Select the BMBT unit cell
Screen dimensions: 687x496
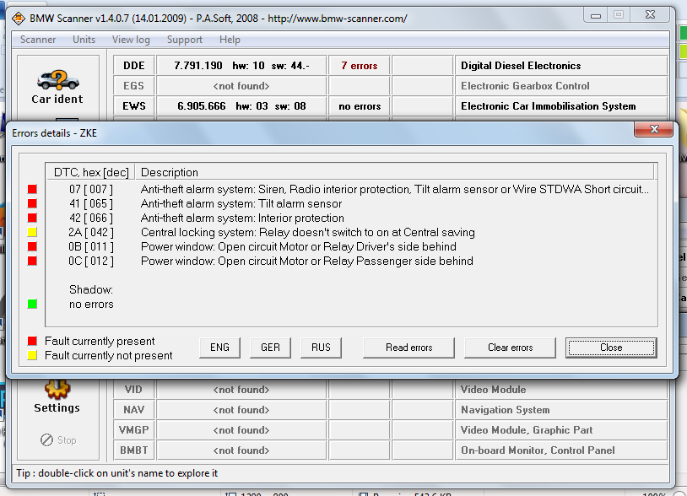134,450
